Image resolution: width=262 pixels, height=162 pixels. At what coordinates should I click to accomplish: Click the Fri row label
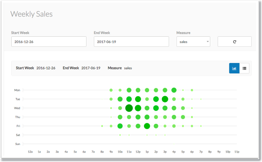pyautogui.click(x=18, y=126)
